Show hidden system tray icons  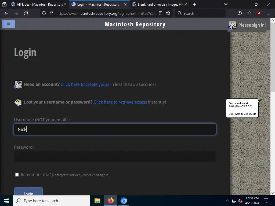pos(227,201)
